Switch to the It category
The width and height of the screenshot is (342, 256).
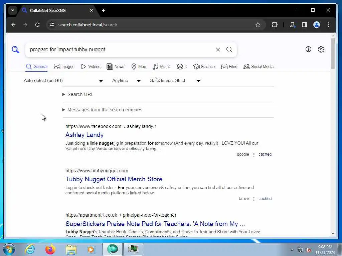[x=182, y=67]
